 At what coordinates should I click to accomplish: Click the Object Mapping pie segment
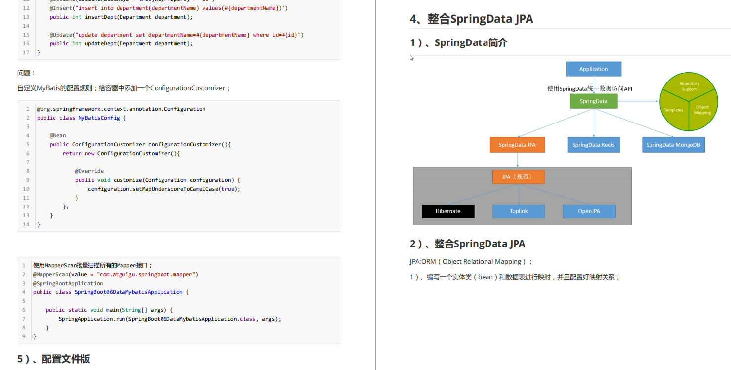point(702,110)
